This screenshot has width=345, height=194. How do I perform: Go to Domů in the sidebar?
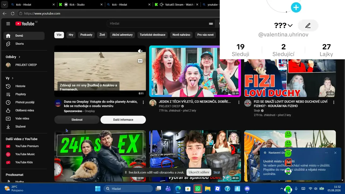click(24, 36)
